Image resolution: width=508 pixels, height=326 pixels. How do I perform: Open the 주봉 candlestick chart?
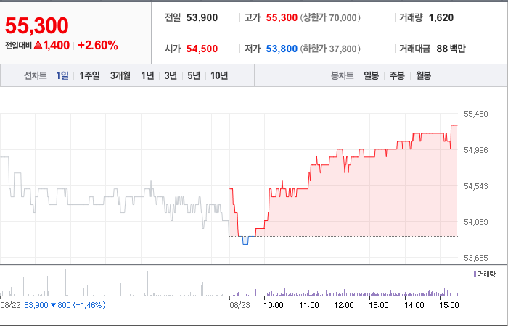click(397, 75)
